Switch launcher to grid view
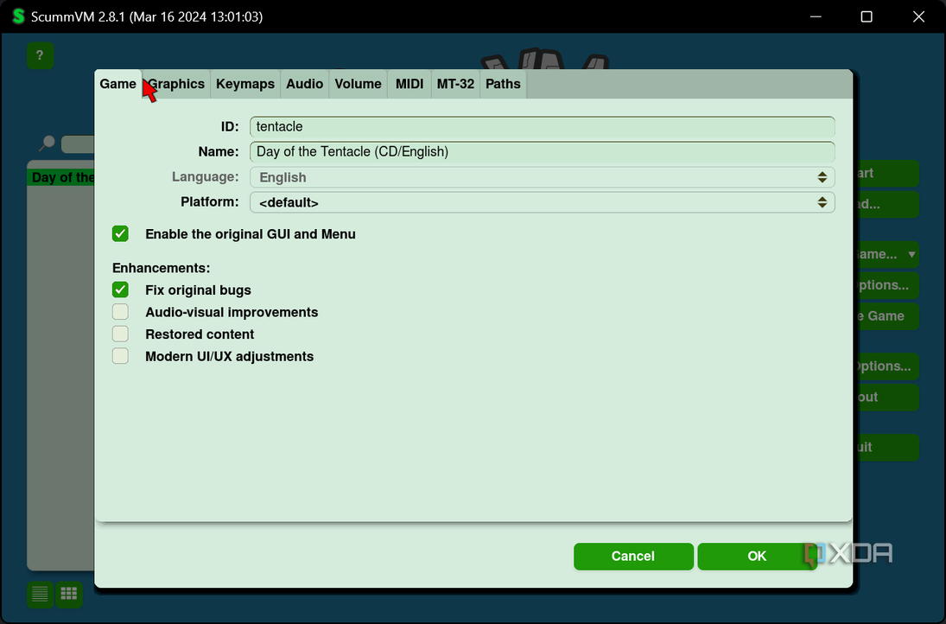Screen dimensions: 946x624 tap(69, 594)
